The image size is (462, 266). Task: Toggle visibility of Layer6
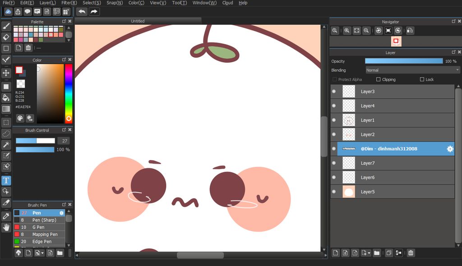334,177
